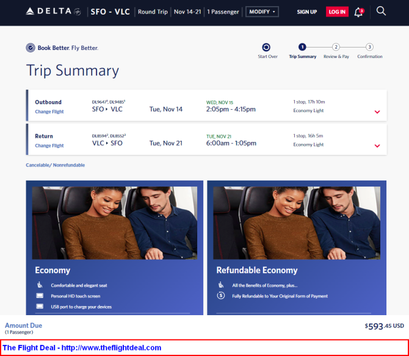Screen dimensions: 409x356
Task: Click 1 stop, 17h 10m text
Action: point(309,102)
